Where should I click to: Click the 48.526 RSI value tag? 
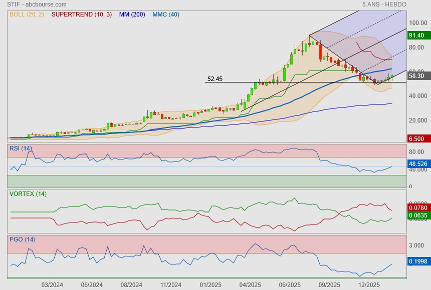click(x=418, y=163)
